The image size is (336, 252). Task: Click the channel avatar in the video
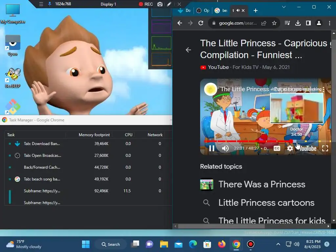click(210, 89)
